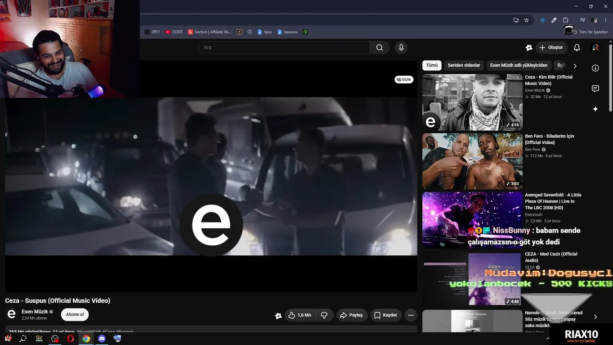
Task: Open the 23303 YouTube bookmark
Action: point(174,32)
